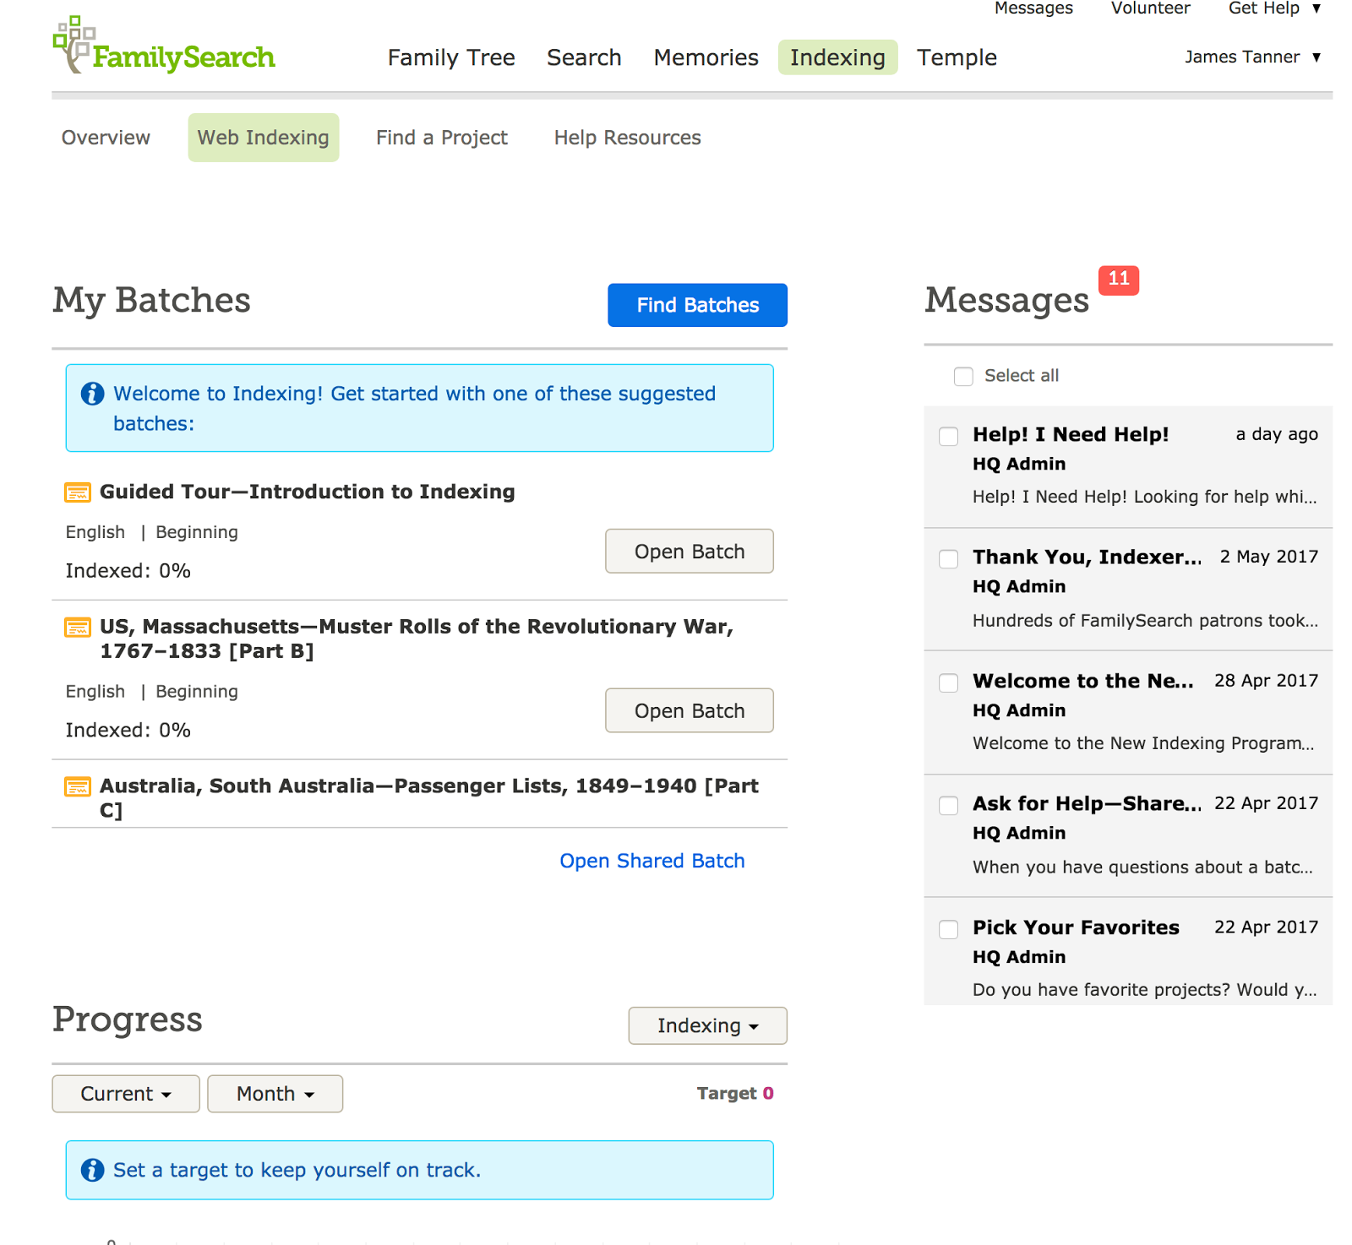Select the Web Indexing sub-tab

[x=264, y=138]
